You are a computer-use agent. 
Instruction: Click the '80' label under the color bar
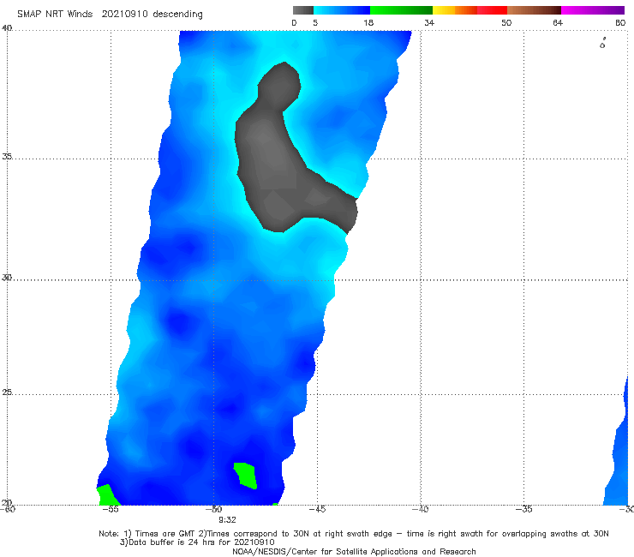pos(620,22)
